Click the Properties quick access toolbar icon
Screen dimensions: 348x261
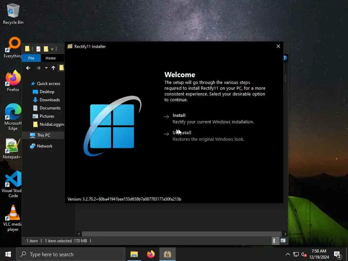pyautogui.click(x=38, y=49)
